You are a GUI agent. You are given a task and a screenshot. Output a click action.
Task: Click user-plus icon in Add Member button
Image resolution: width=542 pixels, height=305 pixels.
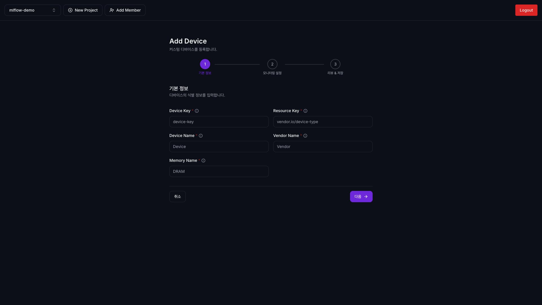[x=112, y=10]
